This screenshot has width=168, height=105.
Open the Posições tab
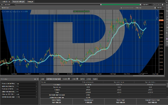66,79
